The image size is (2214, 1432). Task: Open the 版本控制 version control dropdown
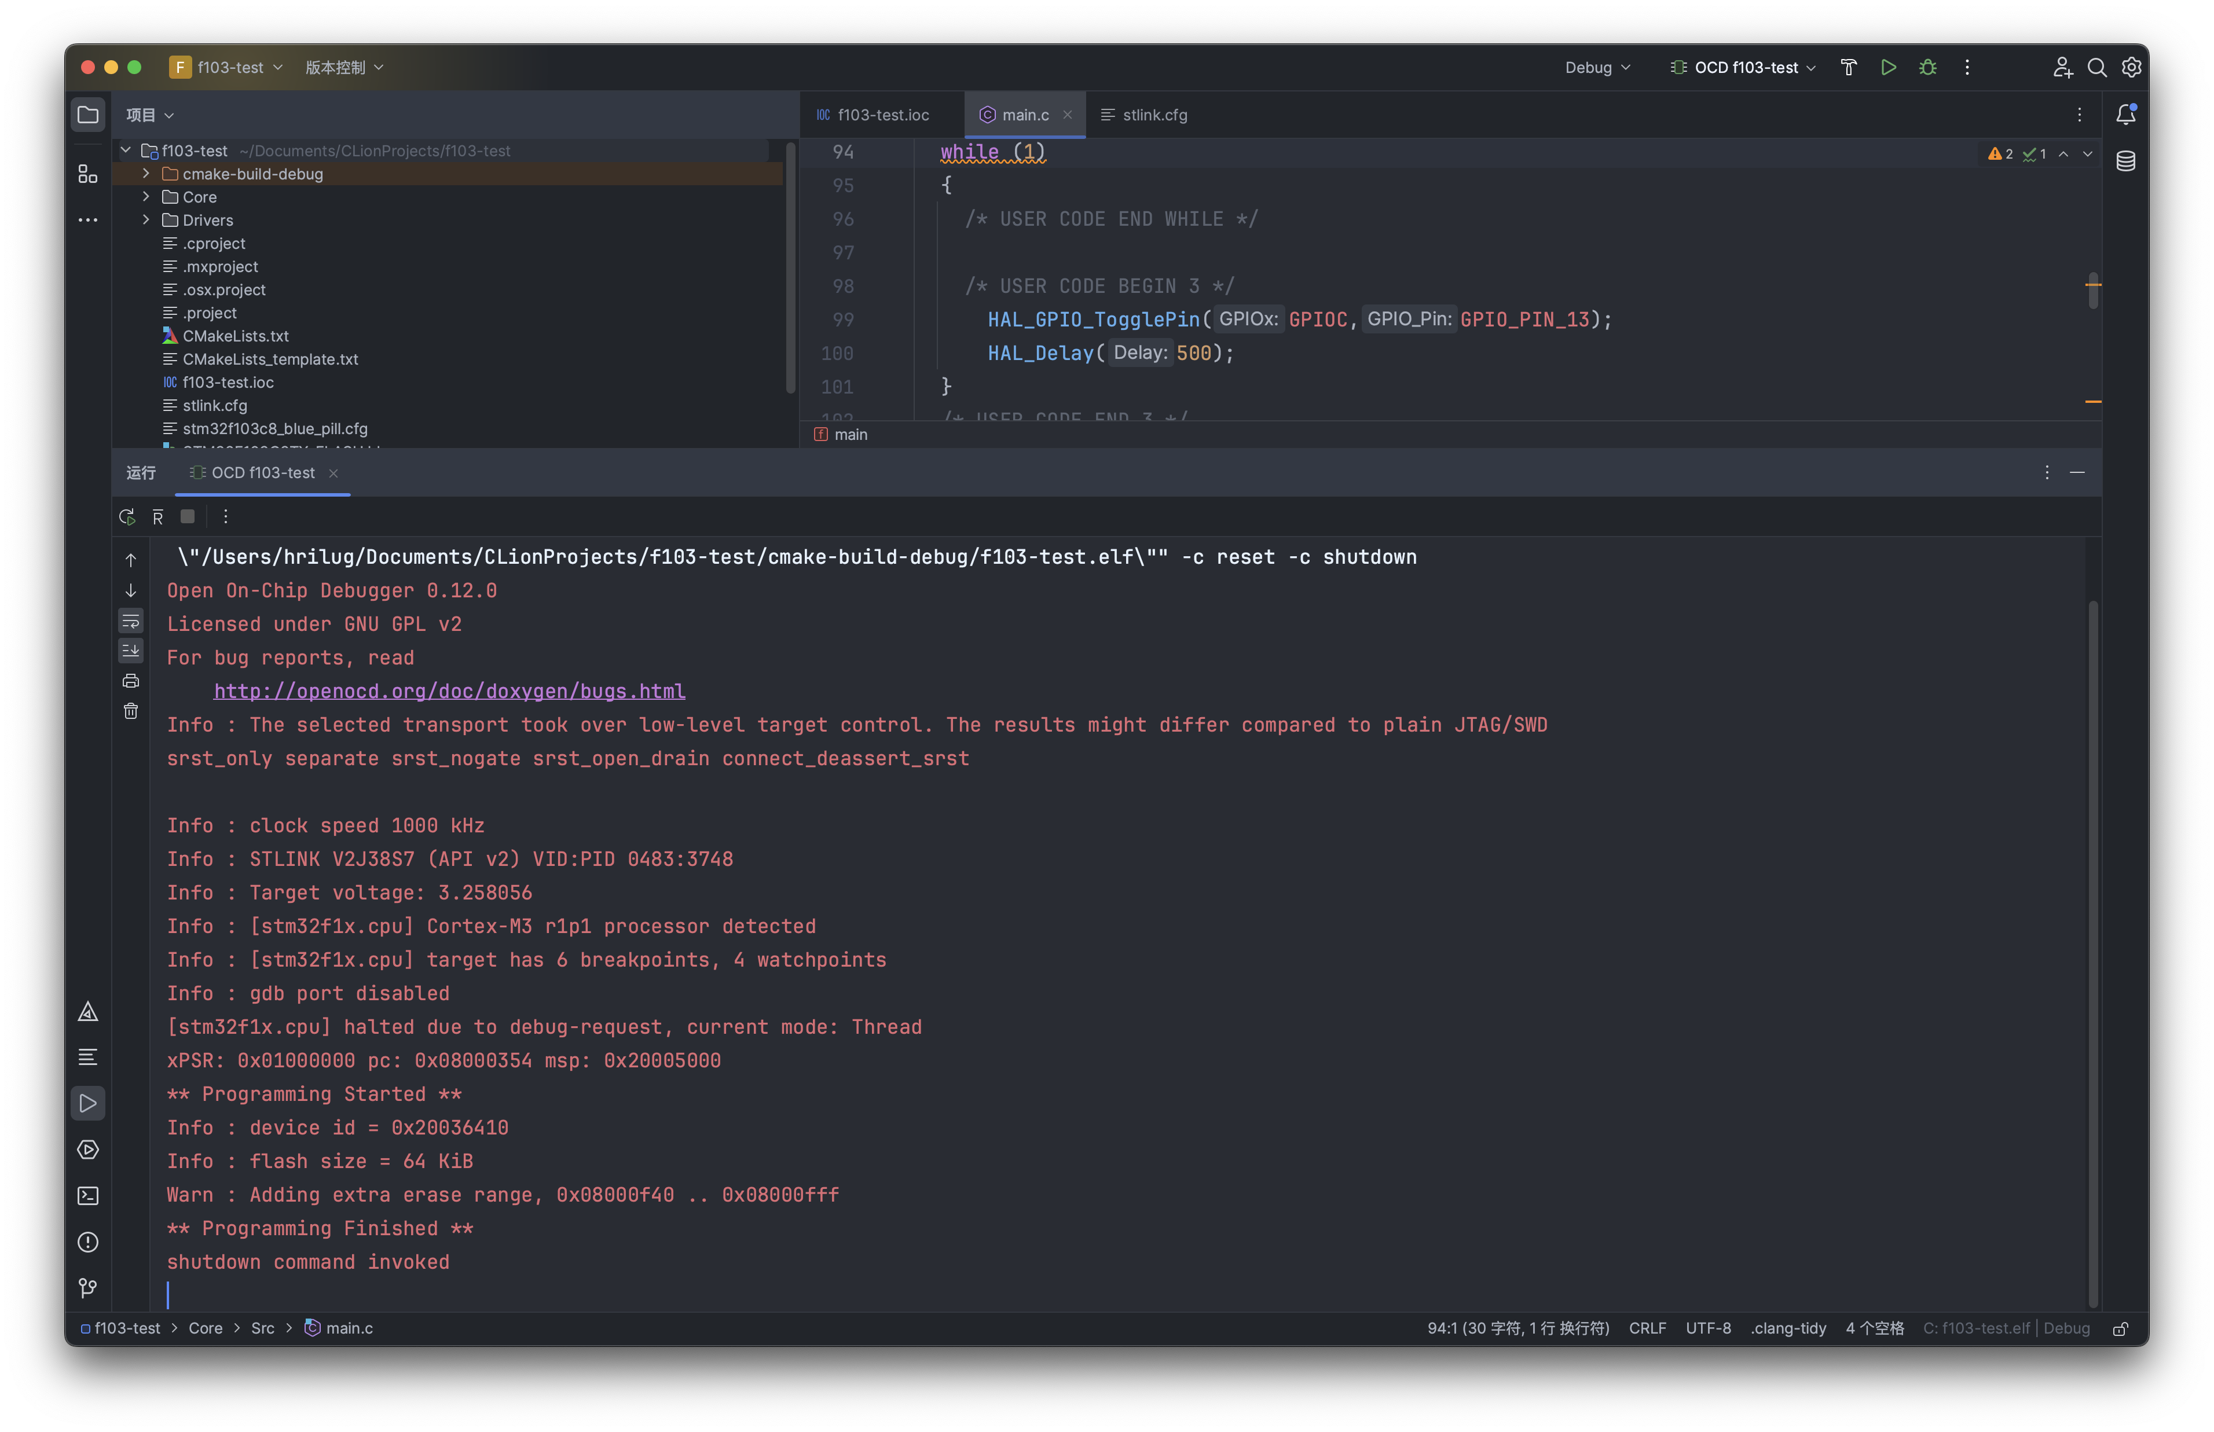click(x=344, y=67)
